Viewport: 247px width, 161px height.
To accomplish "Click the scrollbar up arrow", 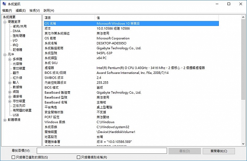I will (x=243, y=17).
